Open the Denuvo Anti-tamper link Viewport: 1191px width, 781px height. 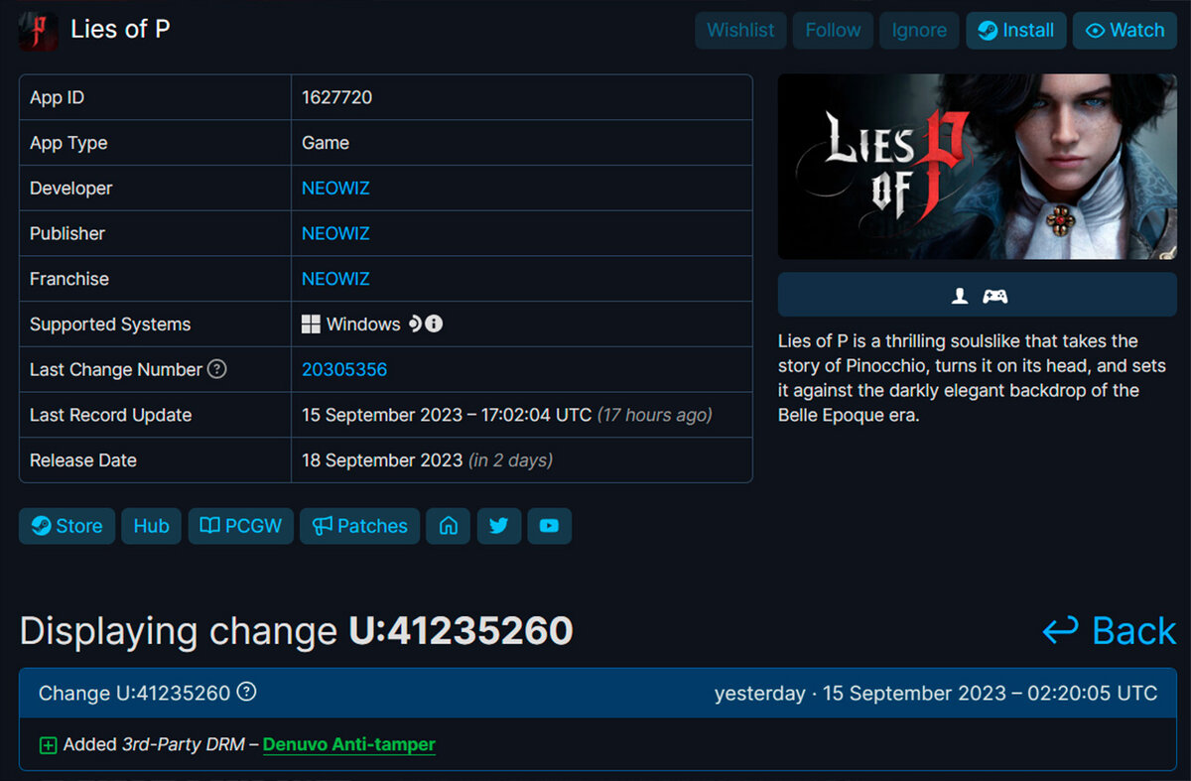[349, 744]
